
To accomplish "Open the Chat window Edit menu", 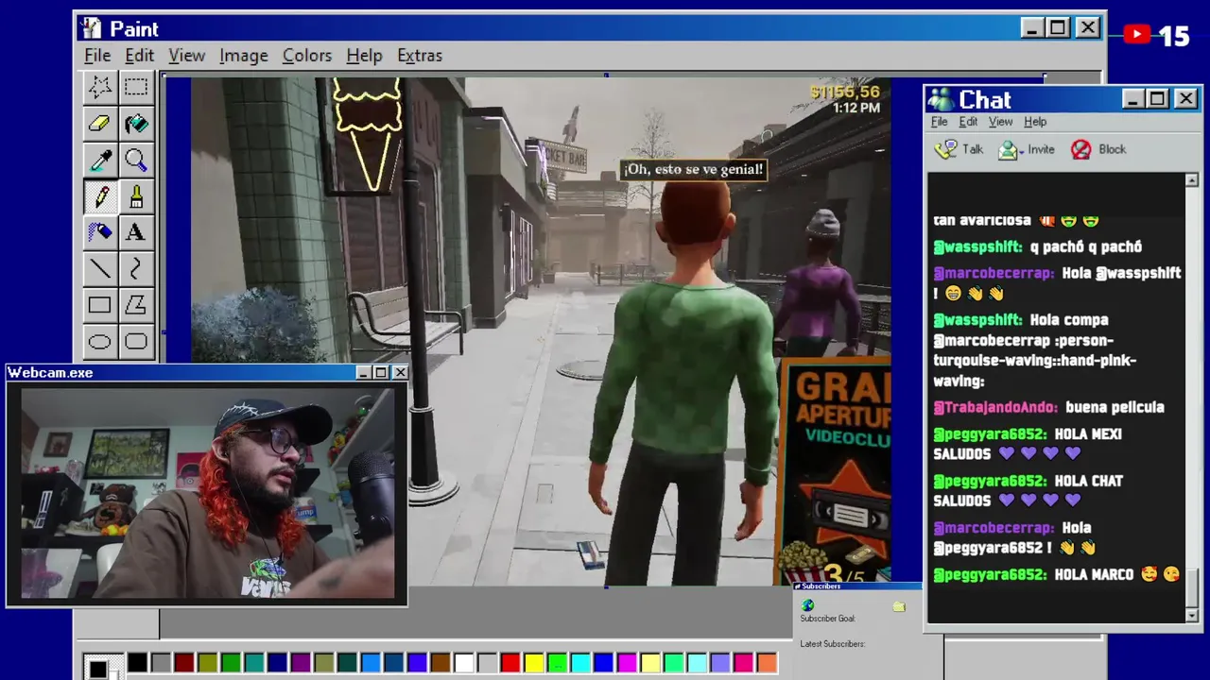I will pos(968,122).
